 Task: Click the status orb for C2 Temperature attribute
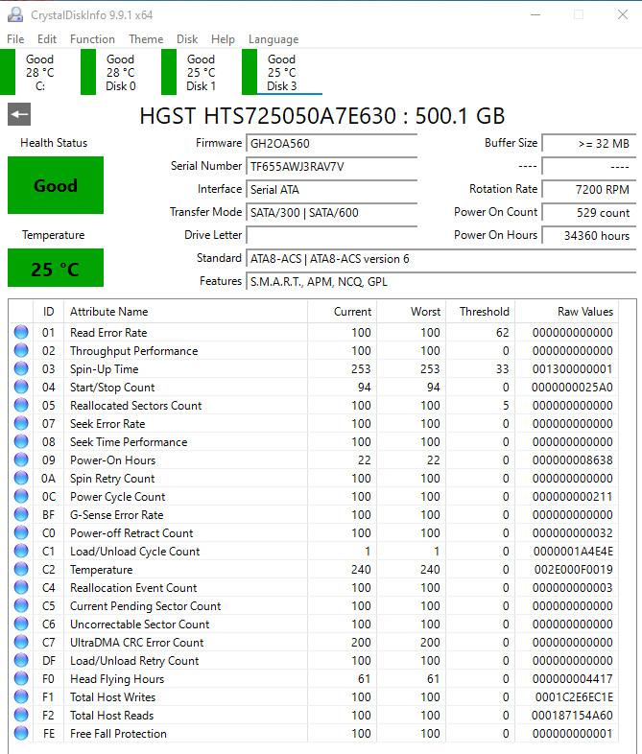(21, 569)
